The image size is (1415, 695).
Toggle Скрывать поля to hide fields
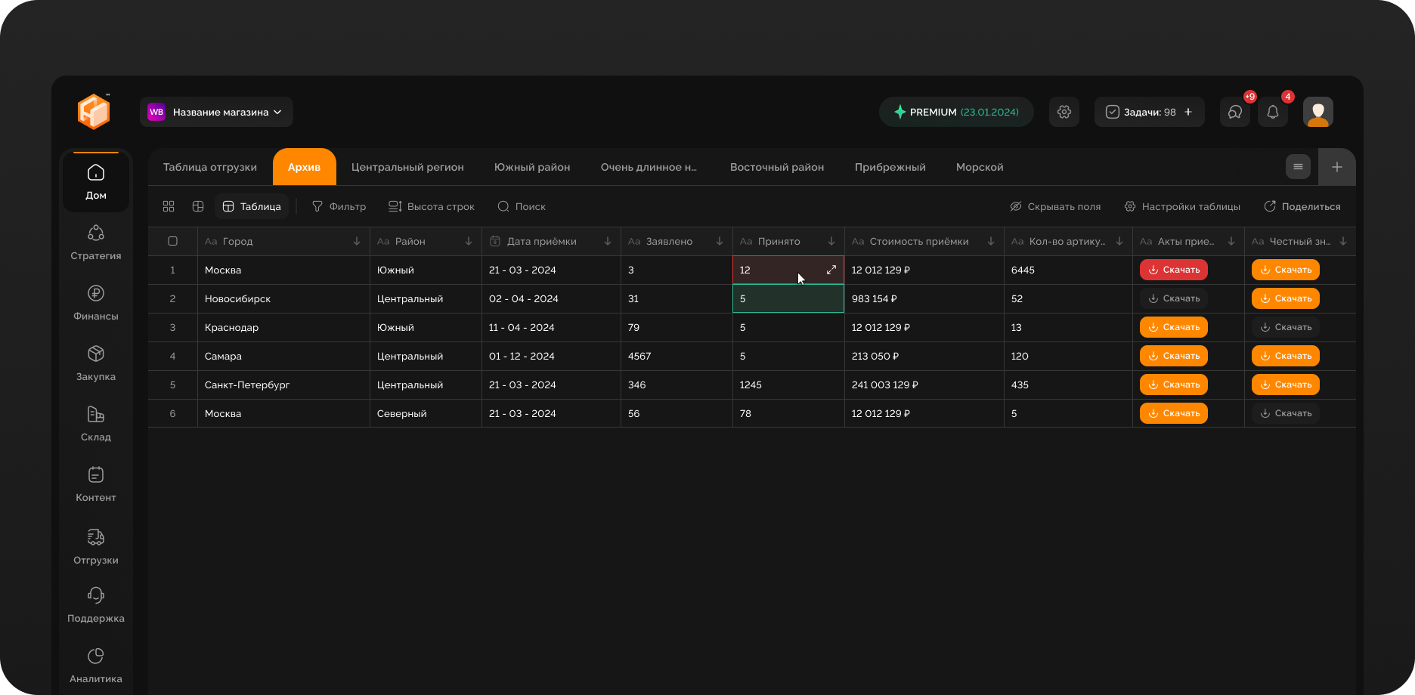click(1055, 206)
